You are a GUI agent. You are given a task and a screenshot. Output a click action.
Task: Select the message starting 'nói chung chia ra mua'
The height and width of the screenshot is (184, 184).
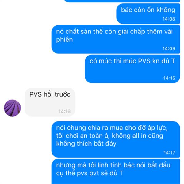click(x=116, y=140)
